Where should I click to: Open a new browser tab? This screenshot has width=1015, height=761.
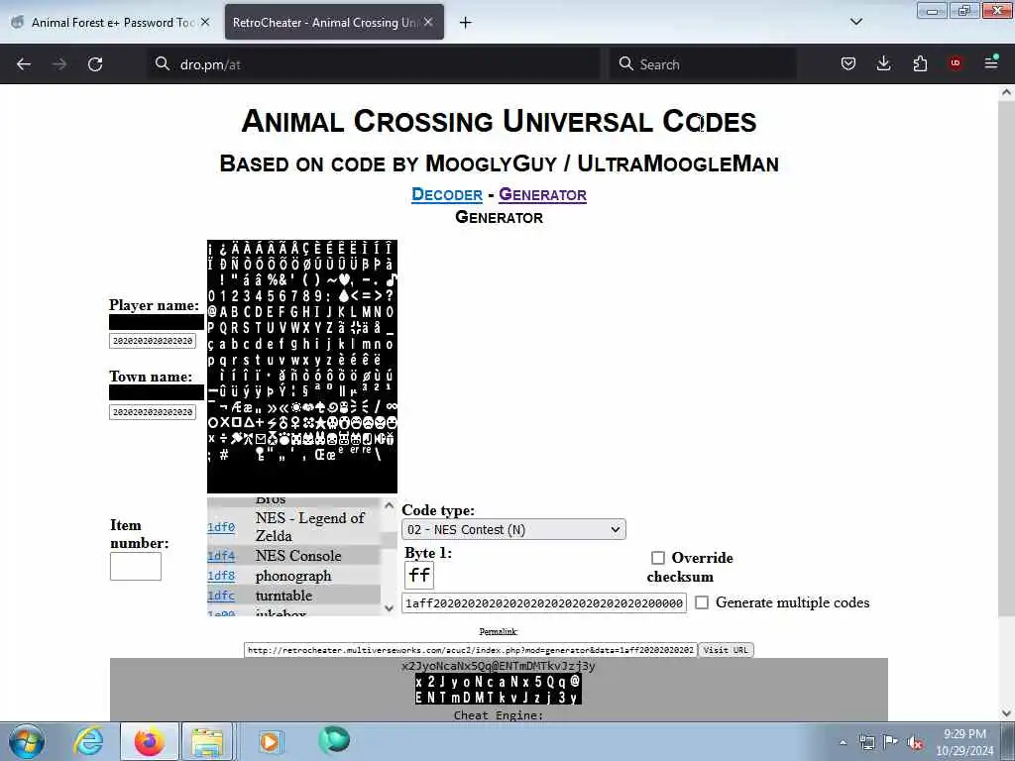click(x=466, y=23)
